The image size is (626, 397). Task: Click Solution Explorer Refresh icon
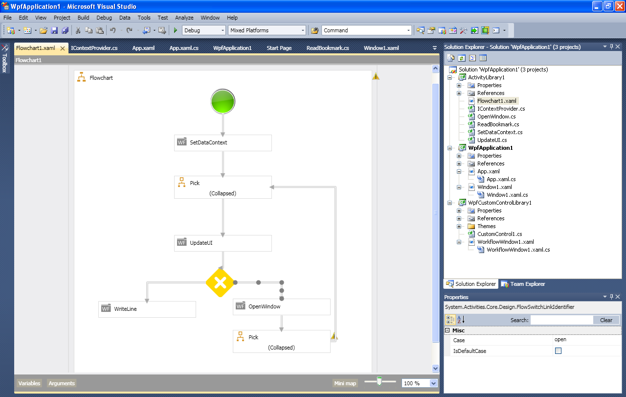point(461,58)
